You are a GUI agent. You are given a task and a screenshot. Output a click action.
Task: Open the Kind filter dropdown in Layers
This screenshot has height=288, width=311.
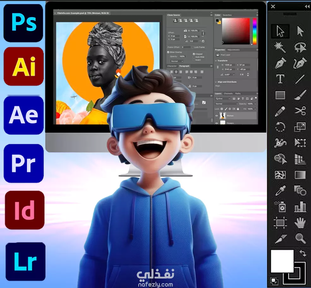[223, 99]
